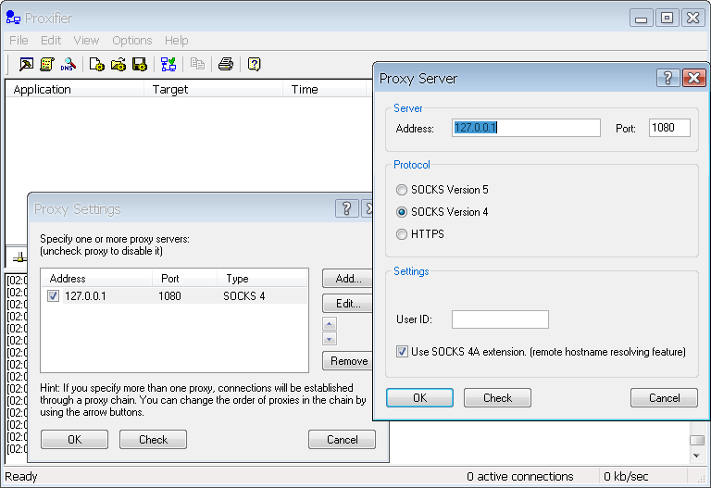Open Proxification Rules scroll icon
711x488 pixels.
(46, 65)
